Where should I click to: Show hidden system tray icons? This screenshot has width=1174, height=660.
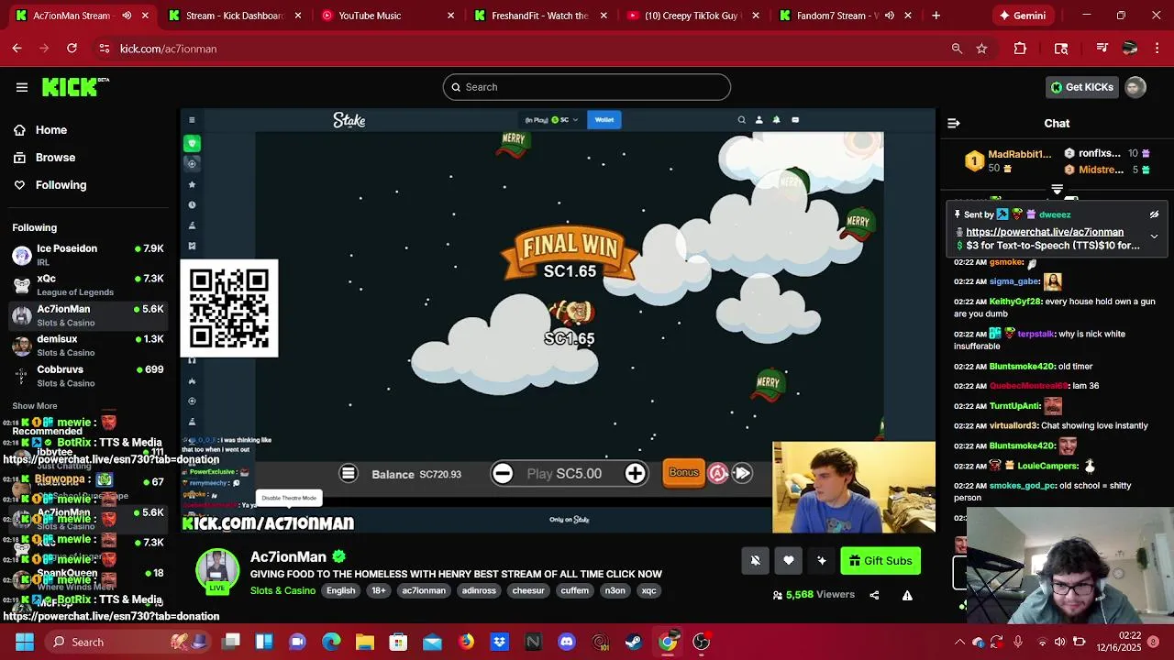pos(959,642)
